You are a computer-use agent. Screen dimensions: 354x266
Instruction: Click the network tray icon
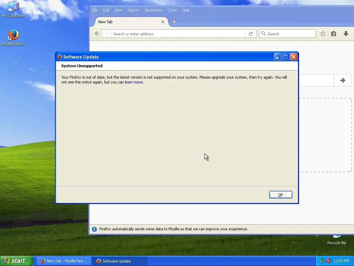(x=322, y=261)
